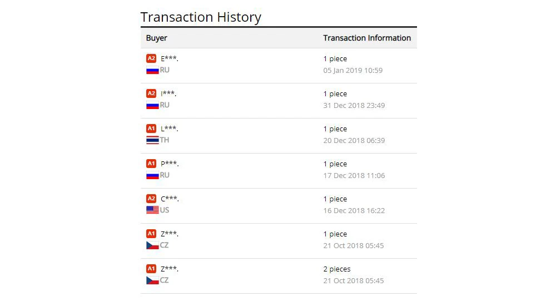Click the Russian flag under buyer P***.

pos(152,175)
